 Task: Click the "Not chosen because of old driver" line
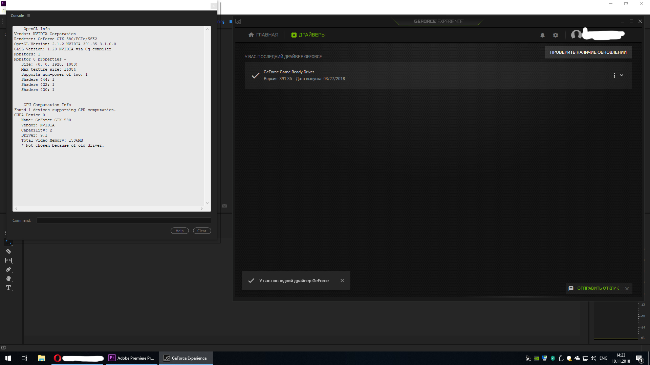[63, 146]
